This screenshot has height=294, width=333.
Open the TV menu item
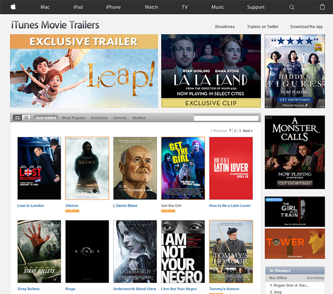pyautogui.click(x=185, y=7)
